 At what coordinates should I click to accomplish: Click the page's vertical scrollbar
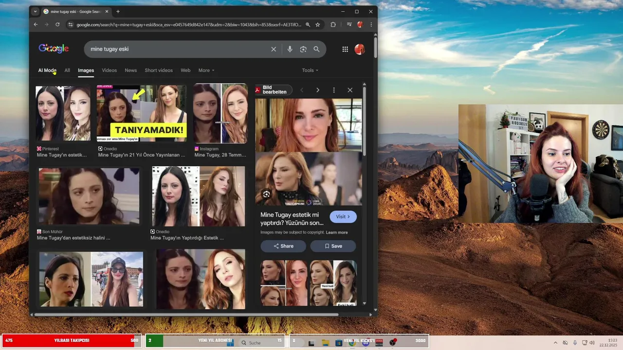(x=375, y=49)
